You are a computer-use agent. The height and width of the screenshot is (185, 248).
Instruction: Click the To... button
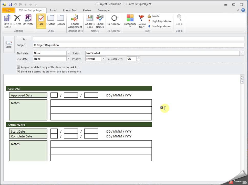tap(24, 39)
